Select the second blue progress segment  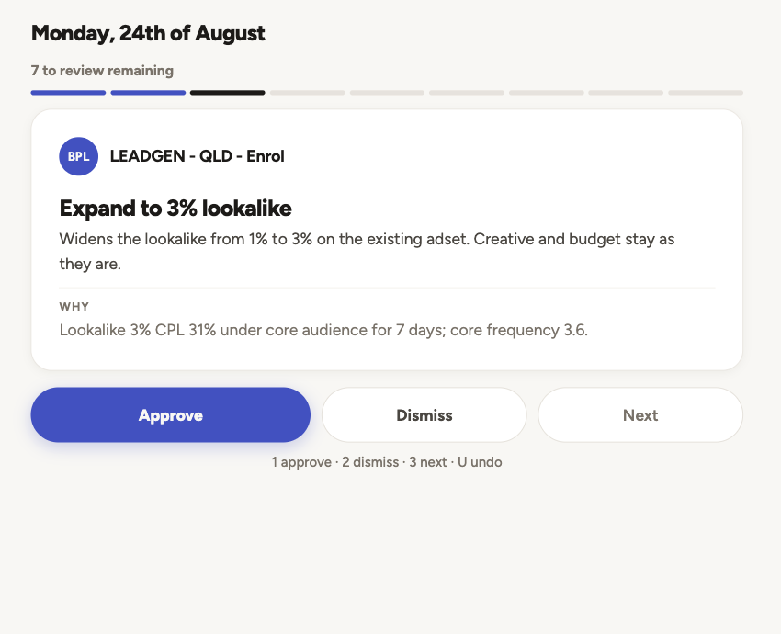pyautogui.click(x=148, y=93)
